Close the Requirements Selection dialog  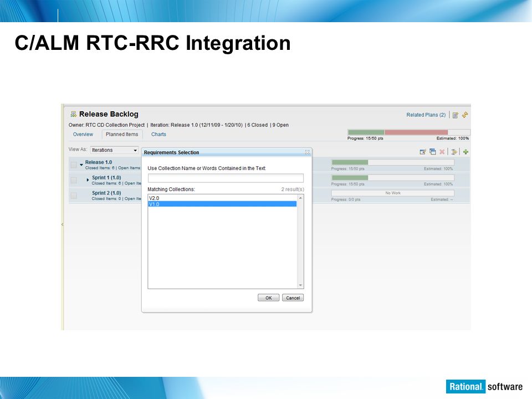[x=307, y=152]
